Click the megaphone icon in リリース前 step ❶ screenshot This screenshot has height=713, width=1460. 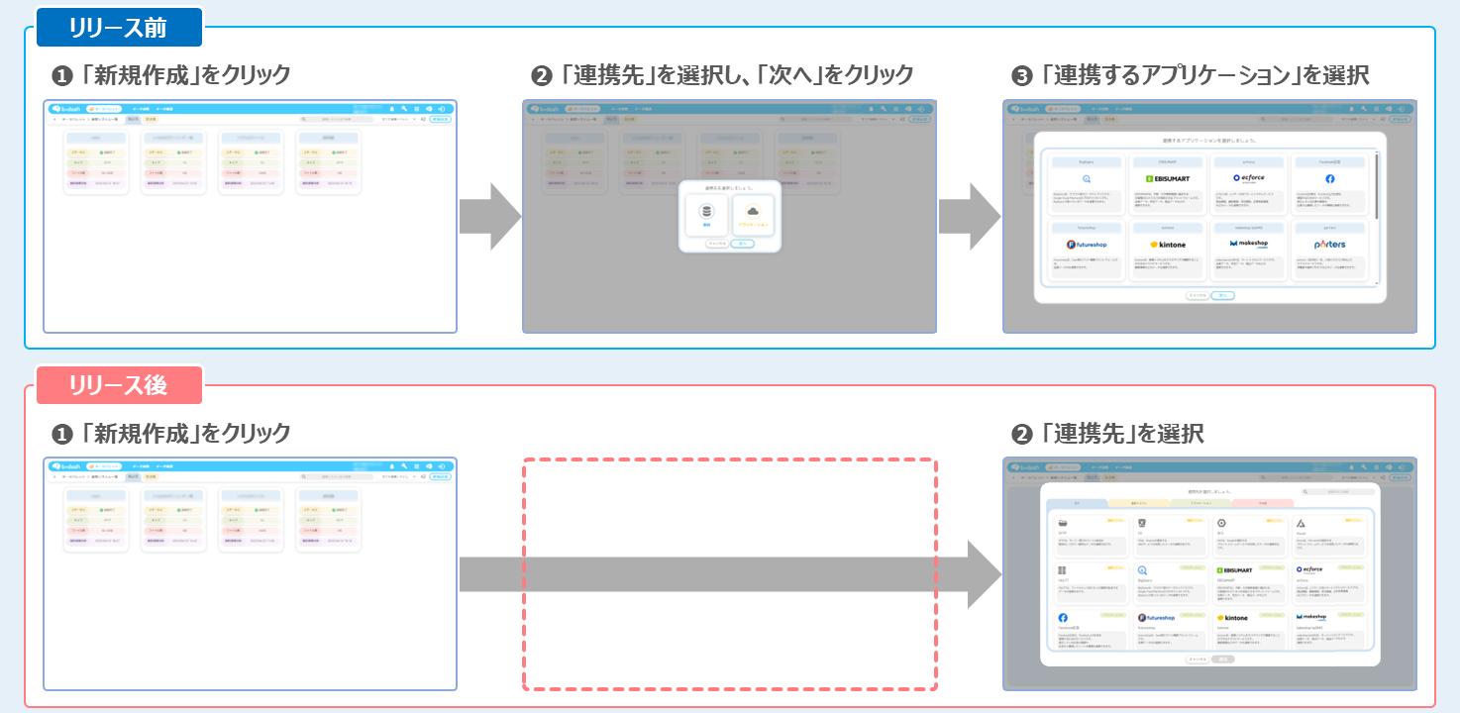click(x=429, y=109)
